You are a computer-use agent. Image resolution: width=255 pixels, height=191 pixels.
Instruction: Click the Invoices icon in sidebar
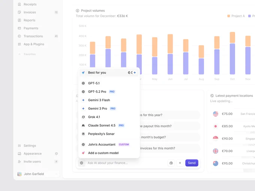tap(19, 12)
